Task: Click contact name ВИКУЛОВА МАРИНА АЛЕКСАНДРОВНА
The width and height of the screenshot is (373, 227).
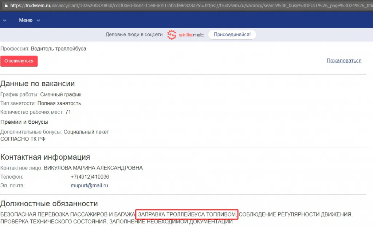Action: [x=93, y=168]
